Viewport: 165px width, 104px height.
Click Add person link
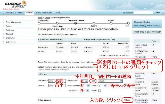(x=44, y=100)
